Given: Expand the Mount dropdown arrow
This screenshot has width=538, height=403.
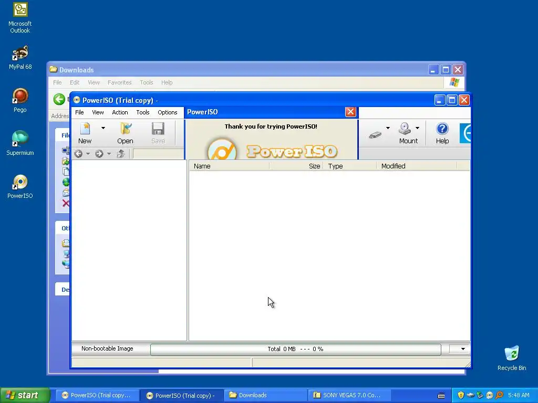Looking at the screenshot, I should pos(417,128).
